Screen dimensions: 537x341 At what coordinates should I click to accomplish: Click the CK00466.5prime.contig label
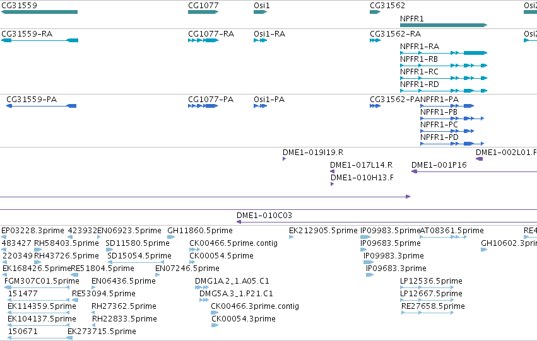coord(233,243)
